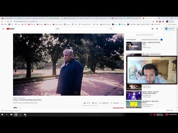Switch to the 'youtube CAWARD' tab
This screenshot has width=178, height=133.
[x=9, y=18]
